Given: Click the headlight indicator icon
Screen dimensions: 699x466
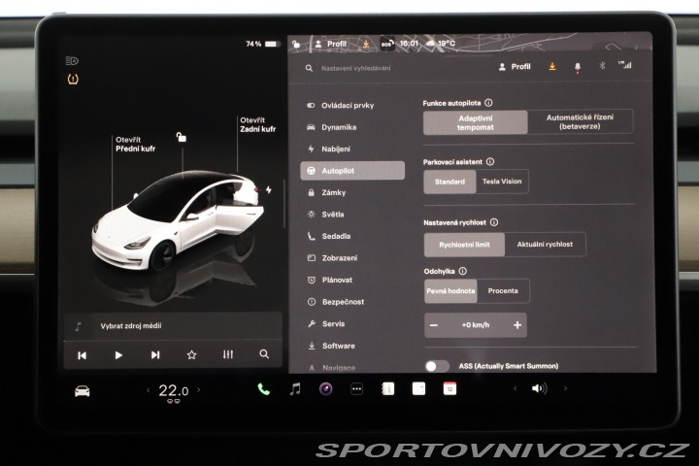Looking at the screenshot, I should click(x=72, y=60).
